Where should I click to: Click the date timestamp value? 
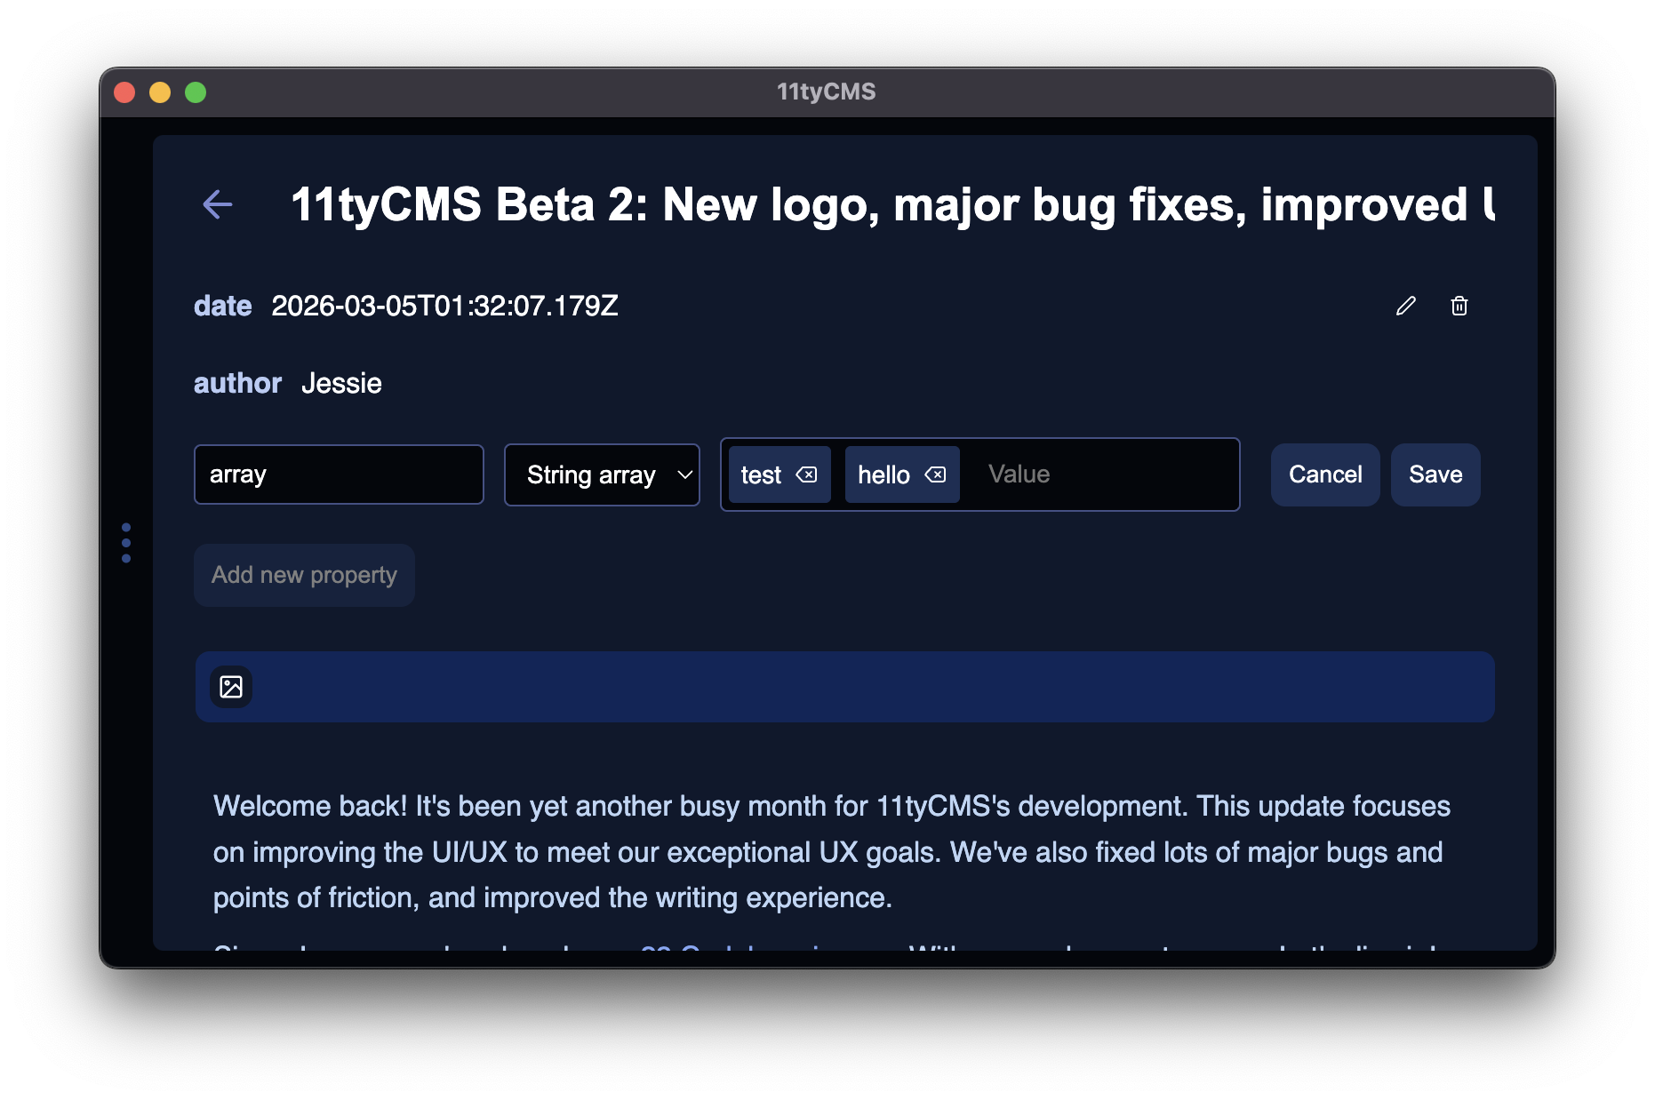click(447, 305)
